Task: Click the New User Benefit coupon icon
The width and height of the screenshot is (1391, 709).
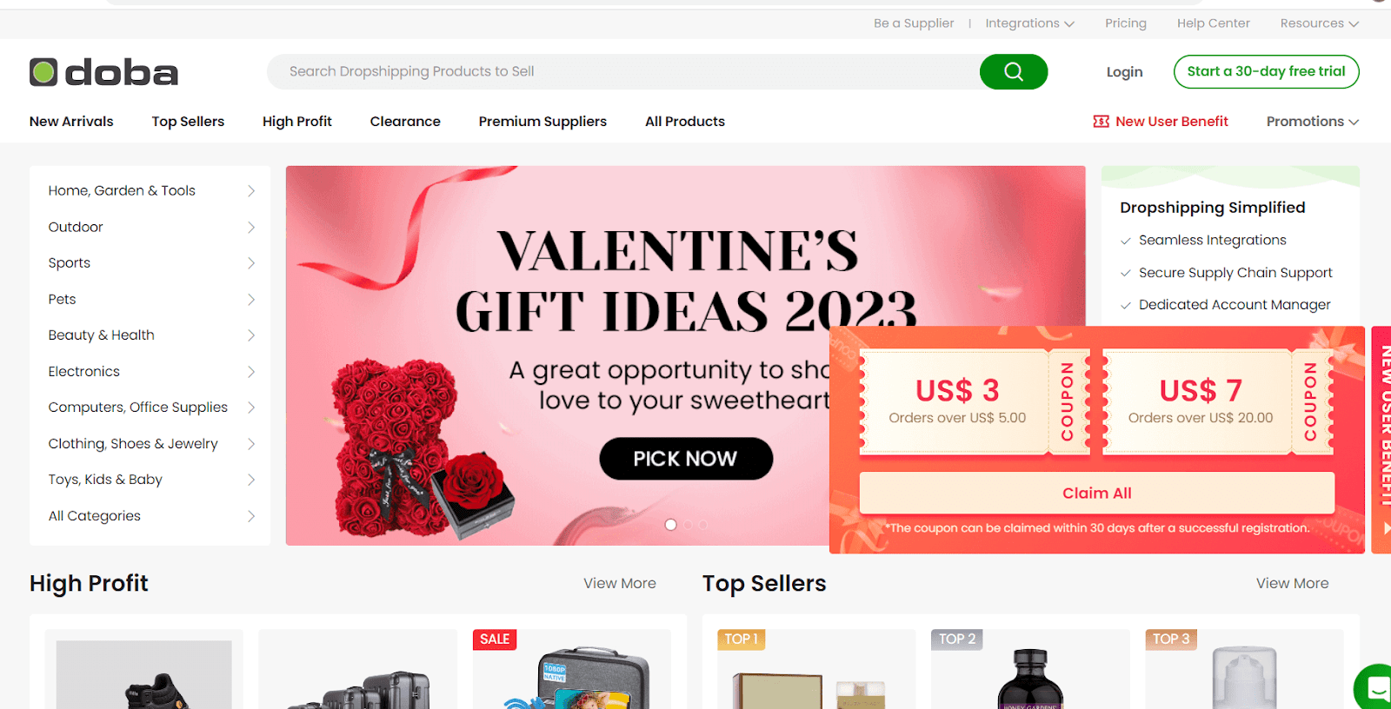Action: [1101, 122]
